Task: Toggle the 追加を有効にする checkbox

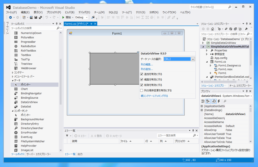Action: coord(142,74)
